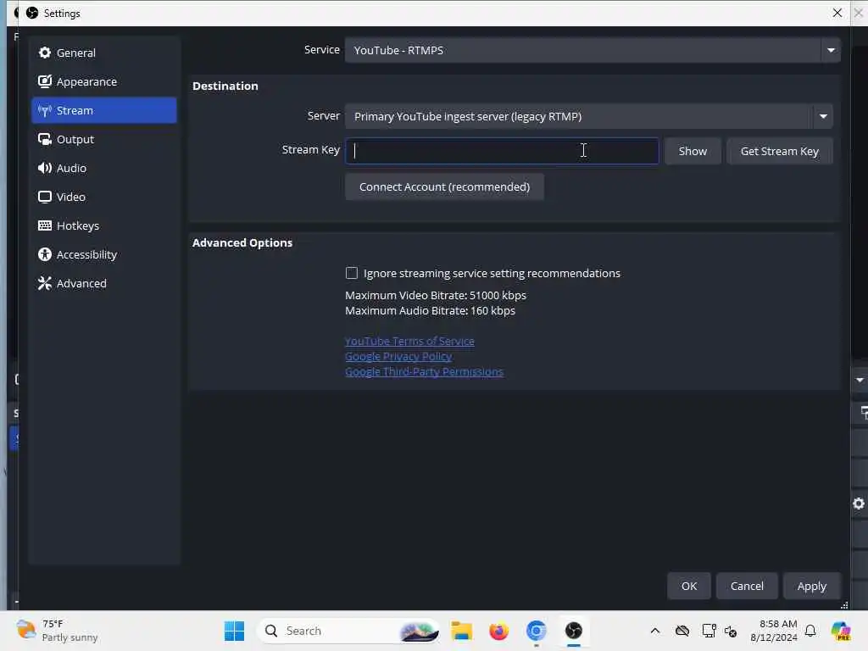Expand the Server dropdown list

coord(588,116)
